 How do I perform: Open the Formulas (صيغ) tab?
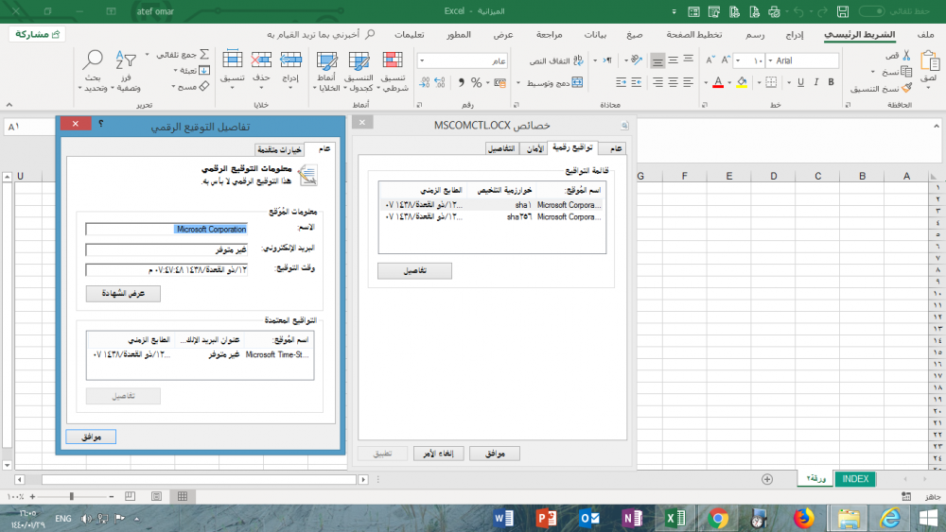(634, 34)
